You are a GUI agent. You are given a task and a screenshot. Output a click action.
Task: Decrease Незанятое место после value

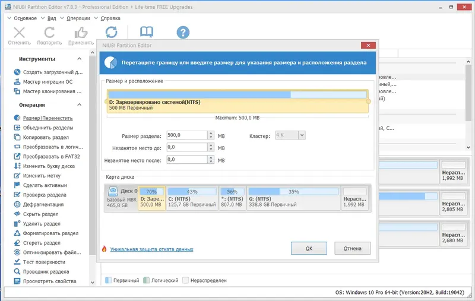[x=211, y=161]
